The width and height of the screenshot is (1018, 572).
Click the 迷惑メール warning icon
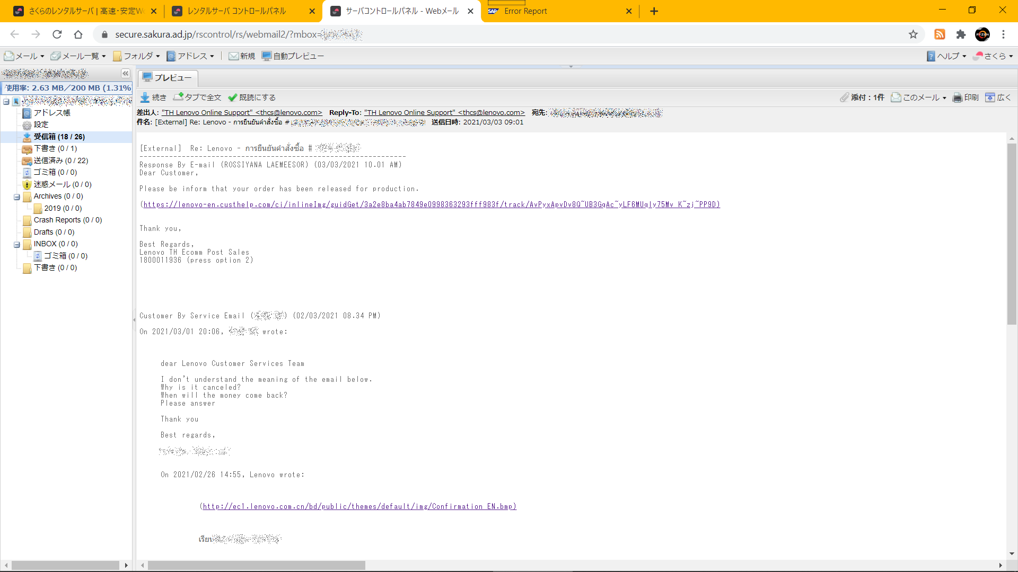pos(27,185)
